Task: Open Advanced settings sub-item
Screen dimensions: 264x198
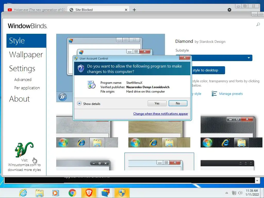Action: point(23,79)
